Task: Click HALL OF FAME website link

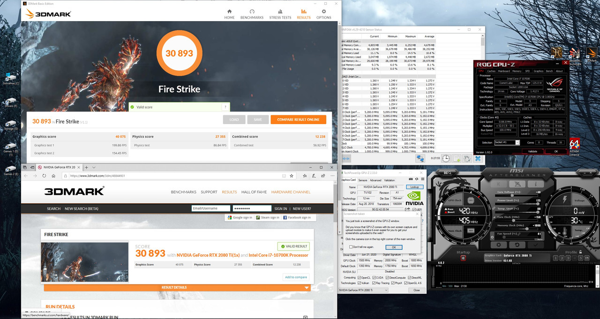Action: [254, 192]
